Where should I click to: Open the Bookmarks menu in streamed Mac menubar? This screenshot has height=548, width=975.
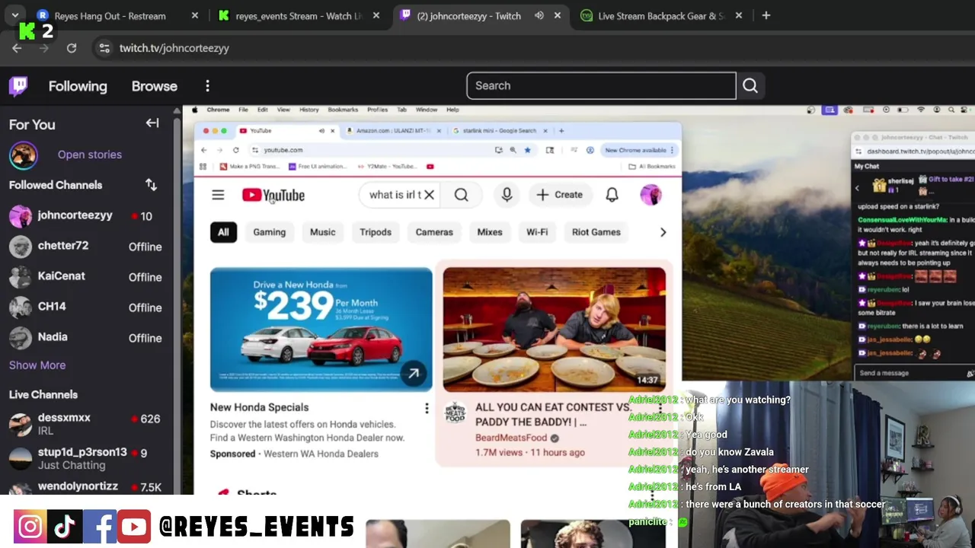(343, 110)
